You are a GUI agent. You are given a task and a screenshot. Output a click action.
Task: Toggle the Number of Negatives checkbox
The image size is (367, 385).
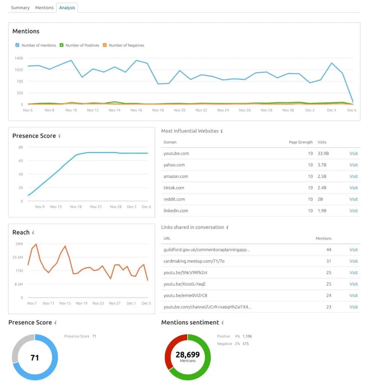point(105,45)
